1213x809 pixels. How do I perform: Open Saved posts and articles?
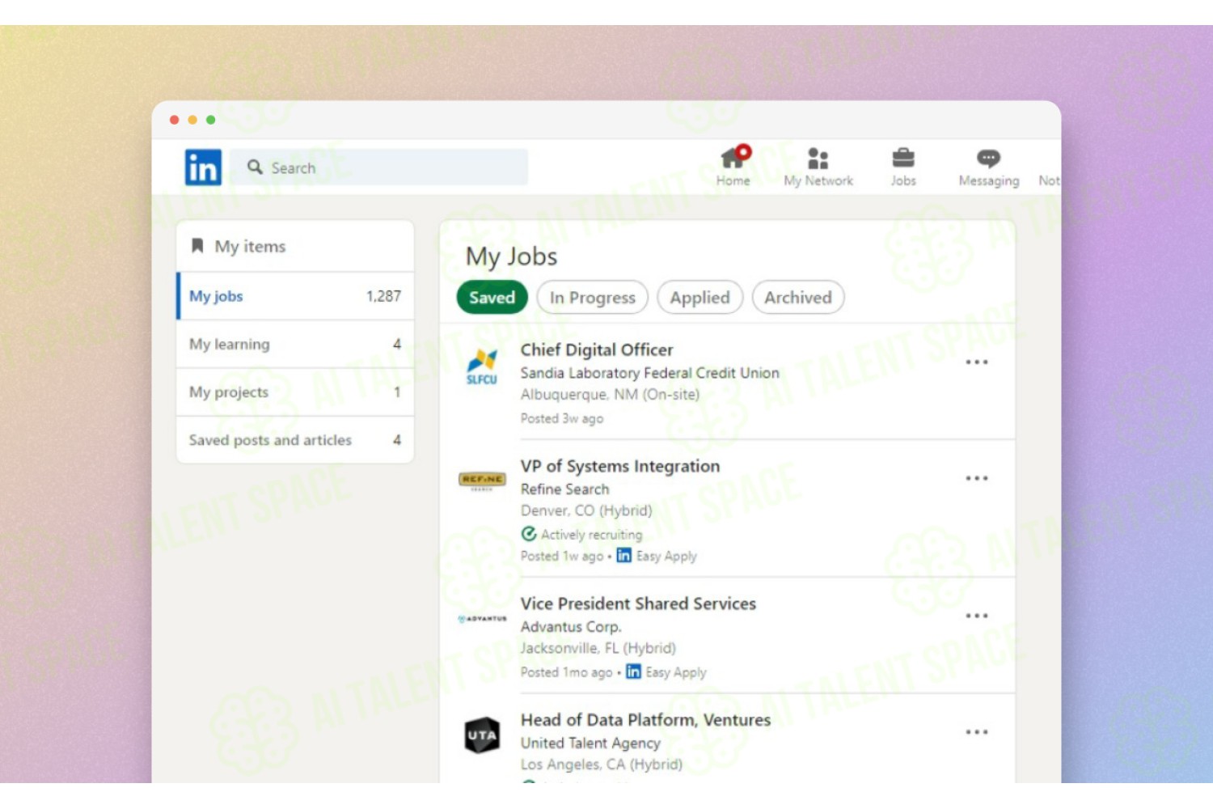pos(295,439)
